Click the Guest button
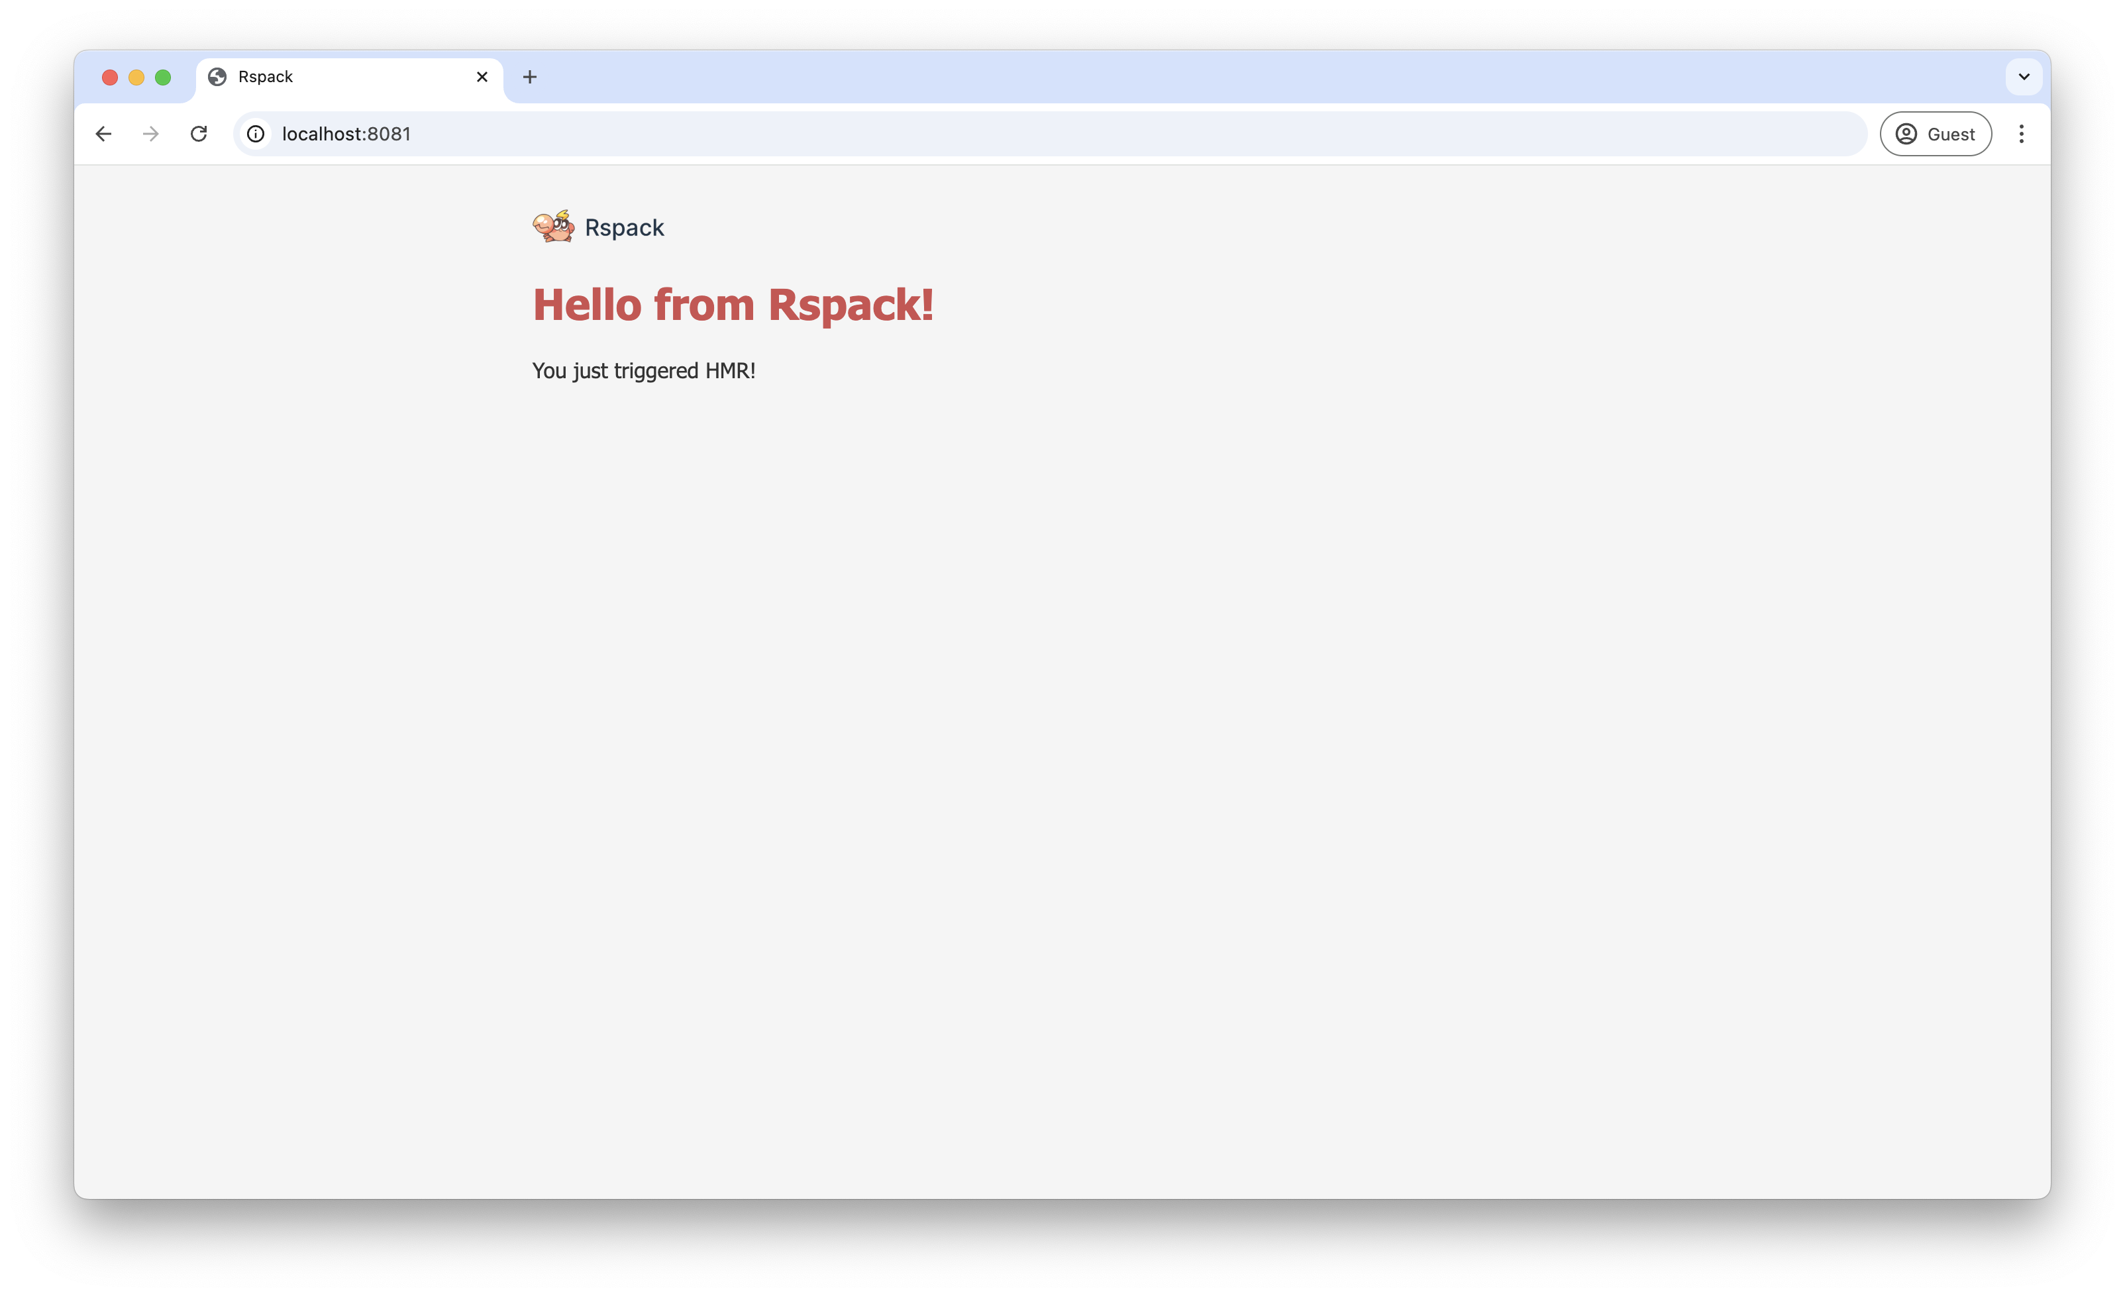 (x=1936, y=134)
